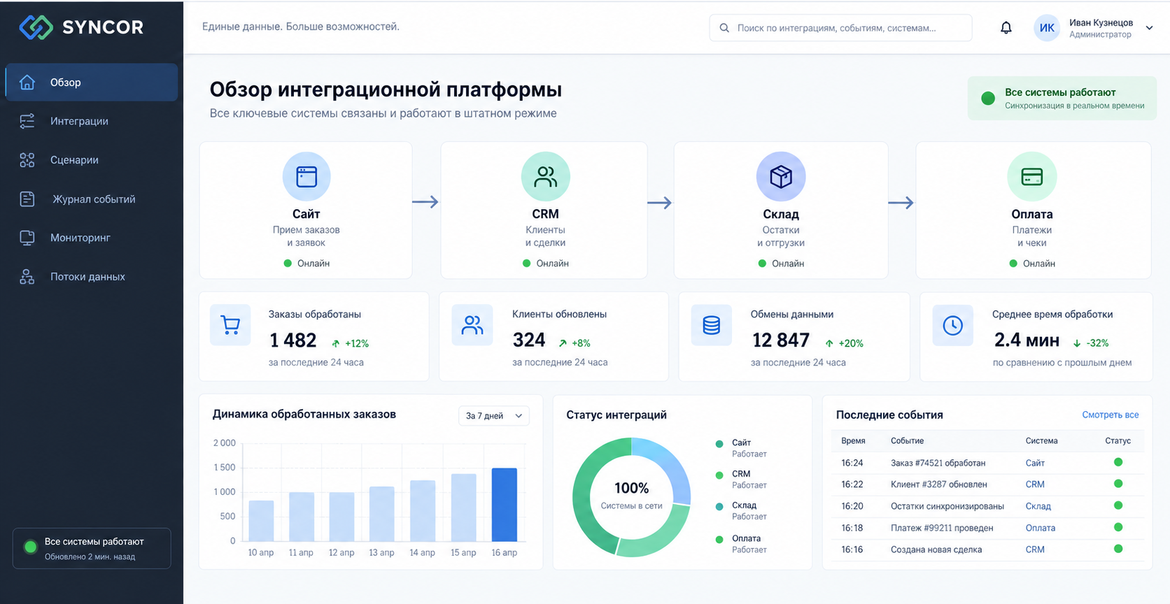
Task: Click the database icon of Обмены данными
Action: pyautogui.click(x=712, y=325)
